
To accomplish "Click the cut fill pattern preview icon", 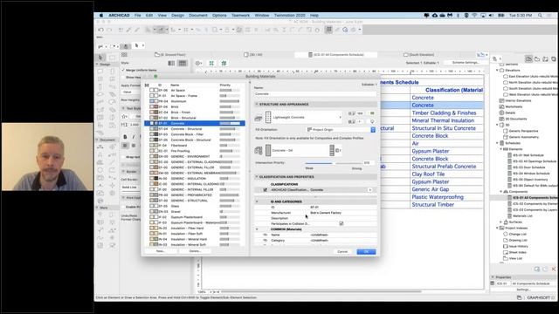I will click(268, 117).
